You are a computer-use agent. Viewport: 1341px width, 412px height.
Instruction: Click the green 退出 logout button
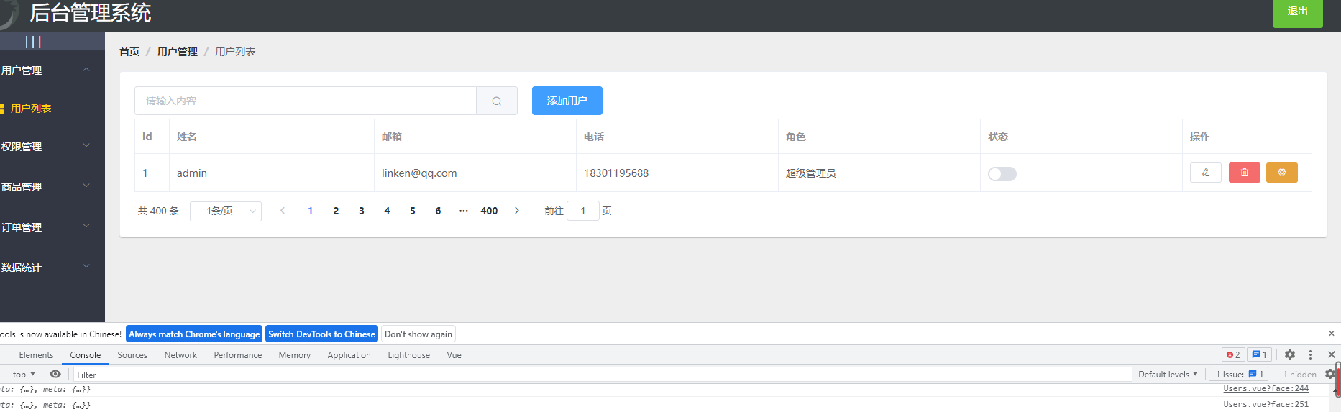(1298, 12)
